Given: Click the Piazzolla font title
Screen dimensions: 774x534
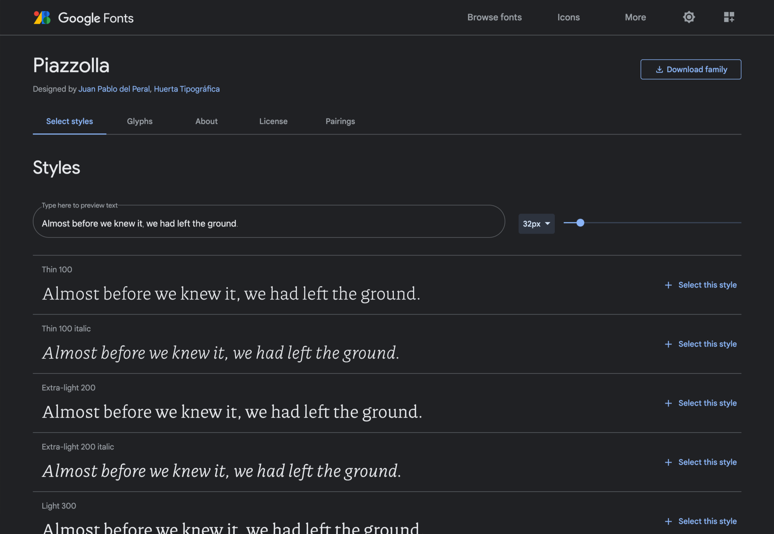Looking at the screenshot, I should point(71,65).
